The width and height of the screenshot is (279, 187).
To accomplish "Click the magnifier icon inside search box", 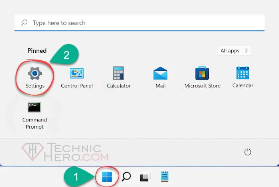I will point(24,23).
